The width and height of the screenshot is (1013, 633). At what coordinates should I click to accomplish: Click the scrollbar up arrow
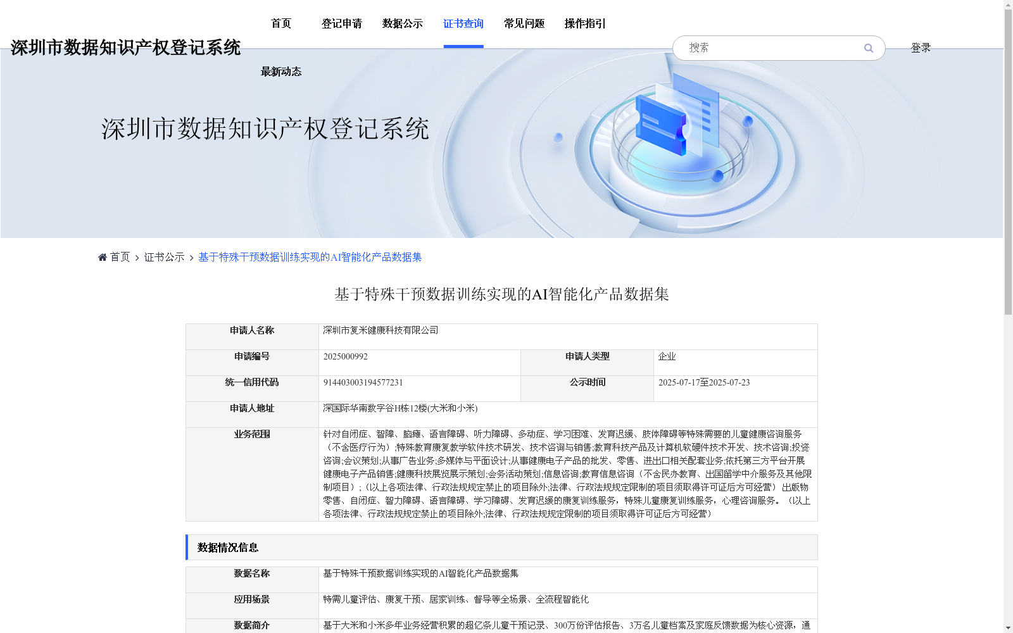click(1008, 4)
